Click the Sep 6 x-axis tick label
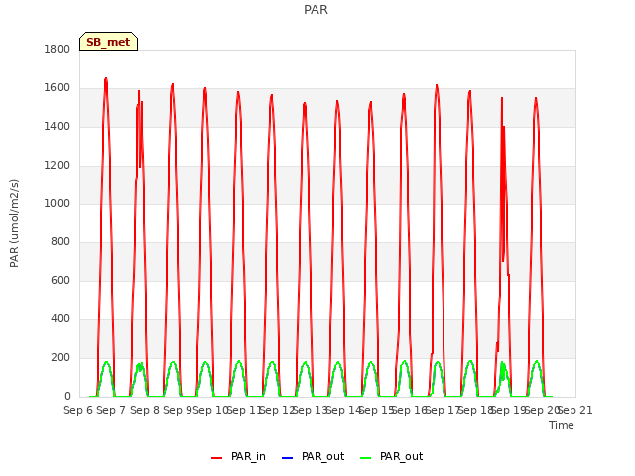This screenshot has width=635, height=476. pyautogui.click(x=78, y=410)
